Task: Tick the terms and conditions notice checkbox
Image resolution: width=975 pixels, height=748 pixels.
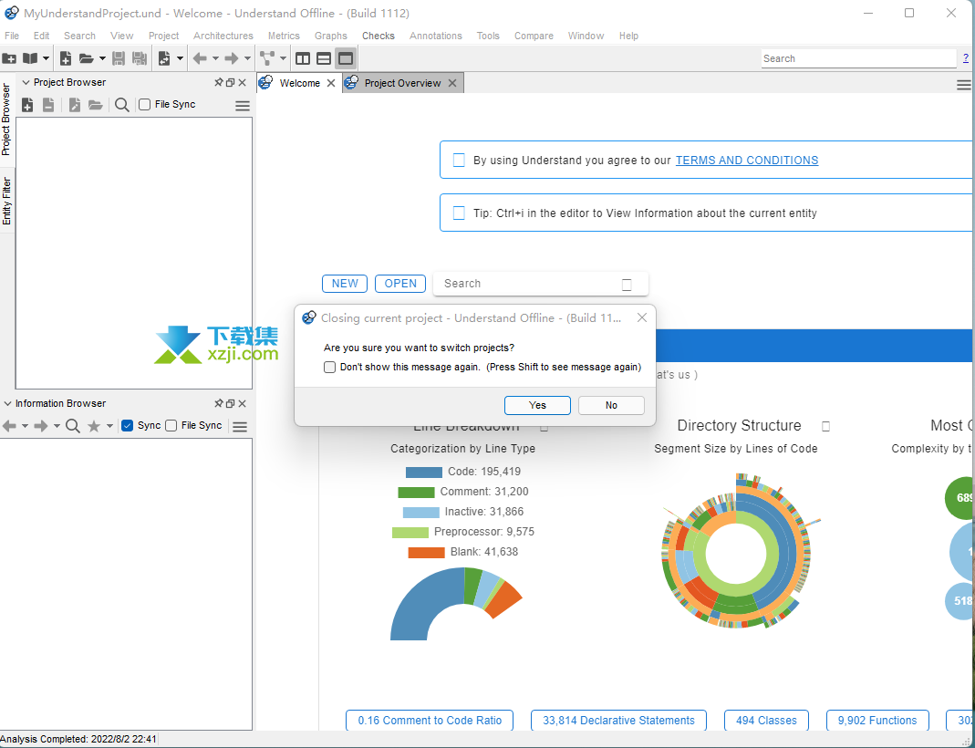Action: (459, 161)
